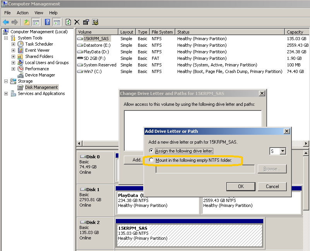Click the Properties toolbar icon

coord(86,22)
